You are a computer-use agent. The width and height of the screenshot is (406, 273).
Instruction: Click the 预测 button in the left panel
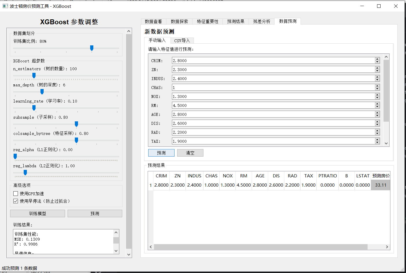coord(95,213)
